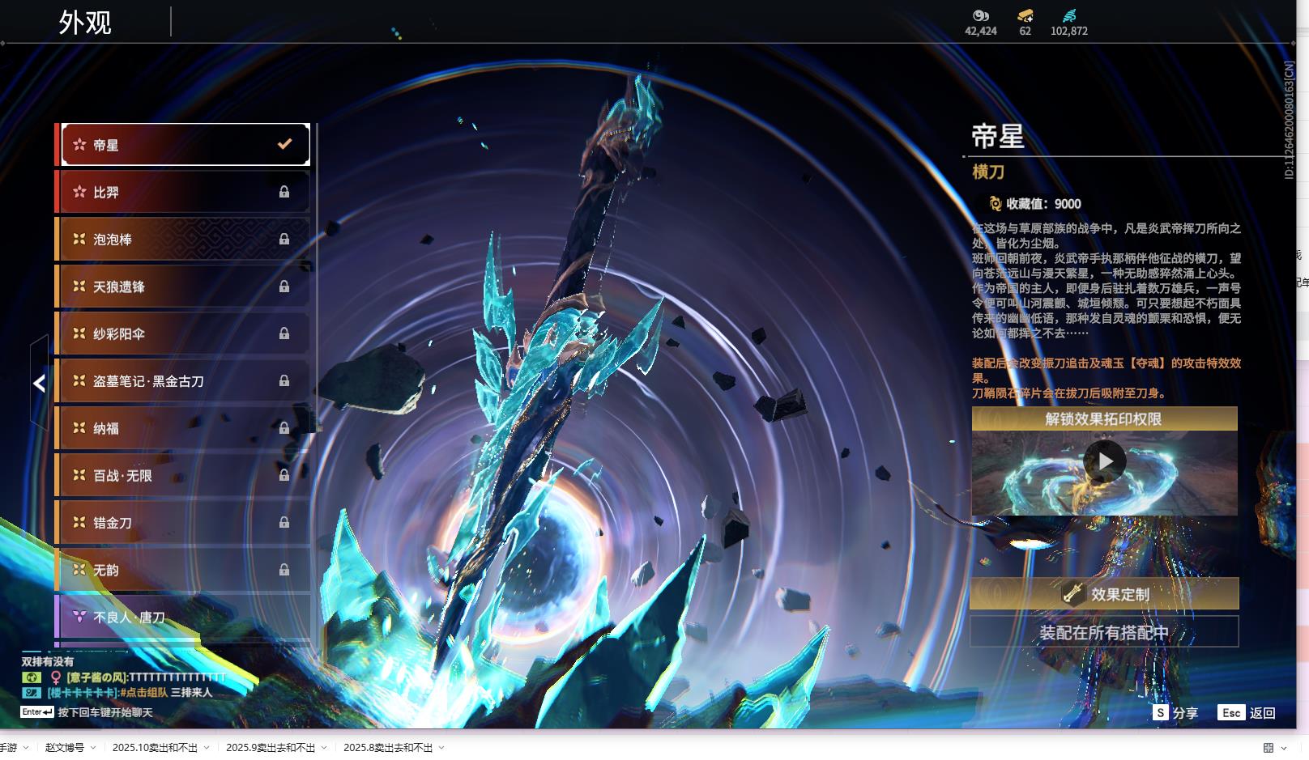This screenshot has width=1309, height=760.
Task: Click the lock icon on 纱彩阳伞
Action: [x=284, y=333]
